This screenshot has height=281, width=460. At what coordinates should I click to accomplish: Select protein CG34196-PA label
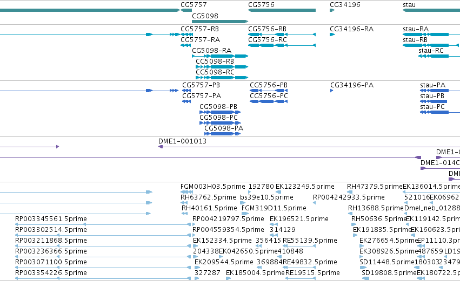tap(352, 85)
